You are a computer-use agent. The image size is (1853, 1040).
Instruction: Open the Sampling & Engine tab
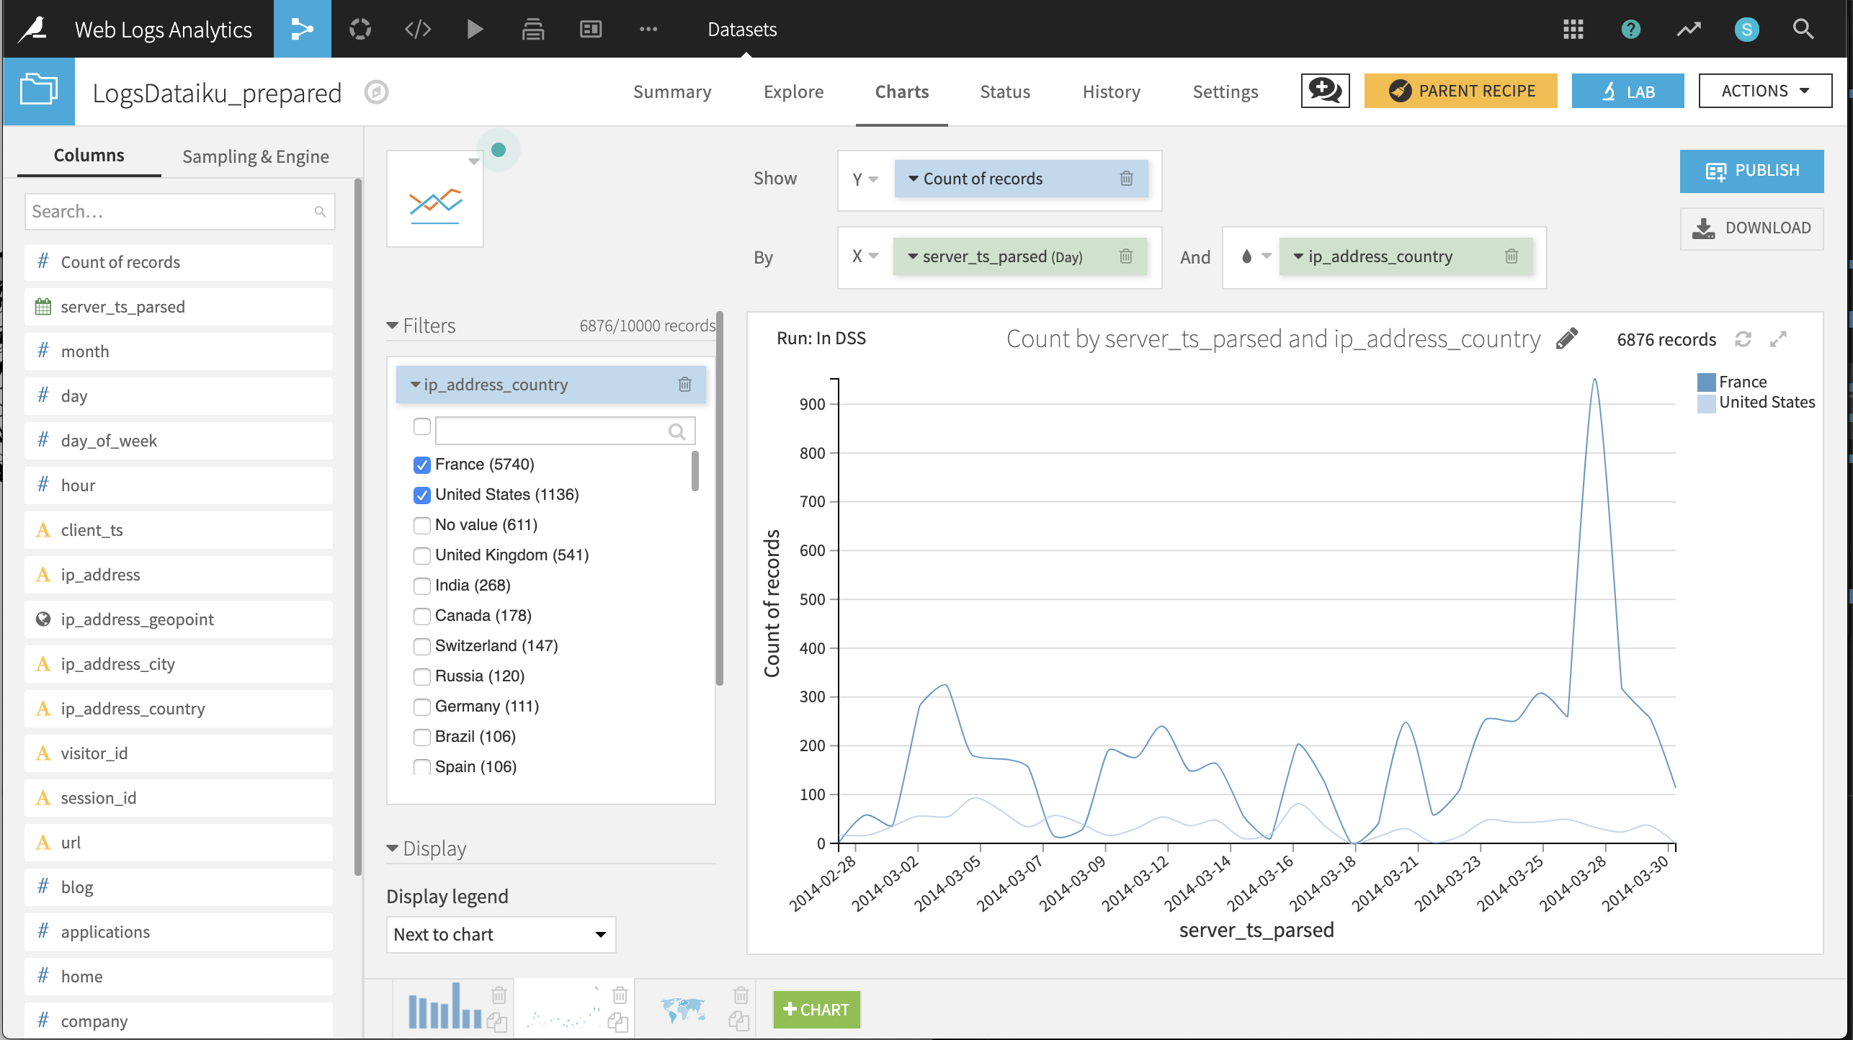pyautogui.click(x=255, y=156)
